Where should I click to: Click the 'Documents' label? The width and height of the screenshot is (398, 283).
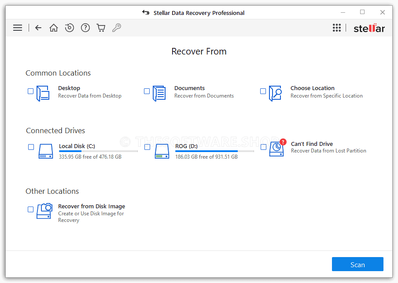[x=189, y=88]
